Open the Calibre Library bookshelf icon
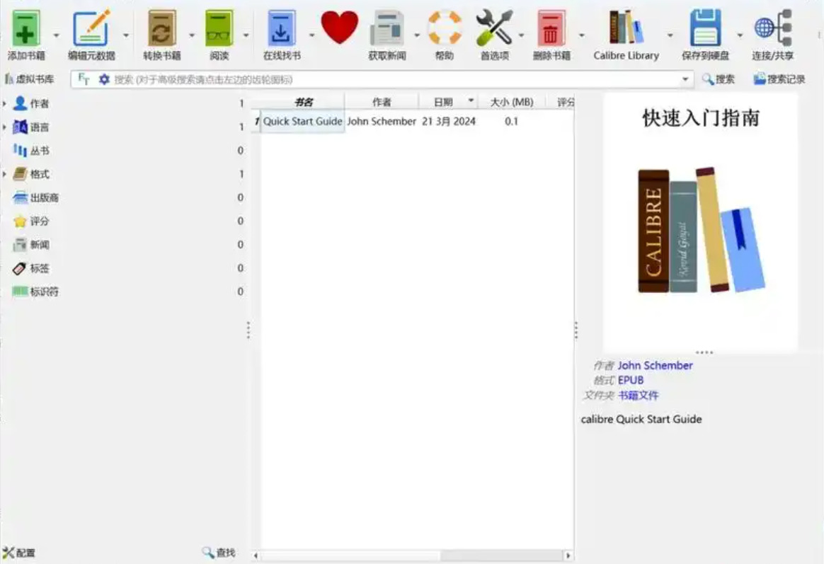This screenshot has width=824, height=564. point(625,28)
